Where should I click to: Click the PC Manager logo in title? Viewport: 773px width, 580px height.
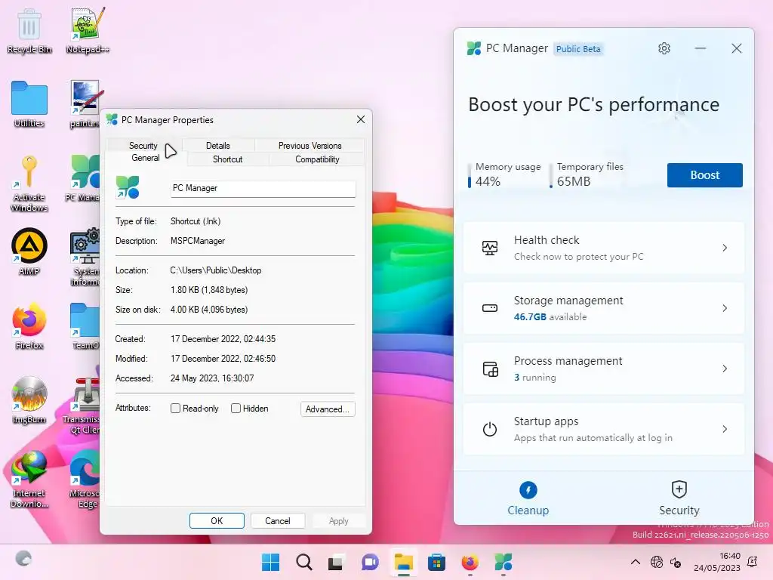[474, 48]
